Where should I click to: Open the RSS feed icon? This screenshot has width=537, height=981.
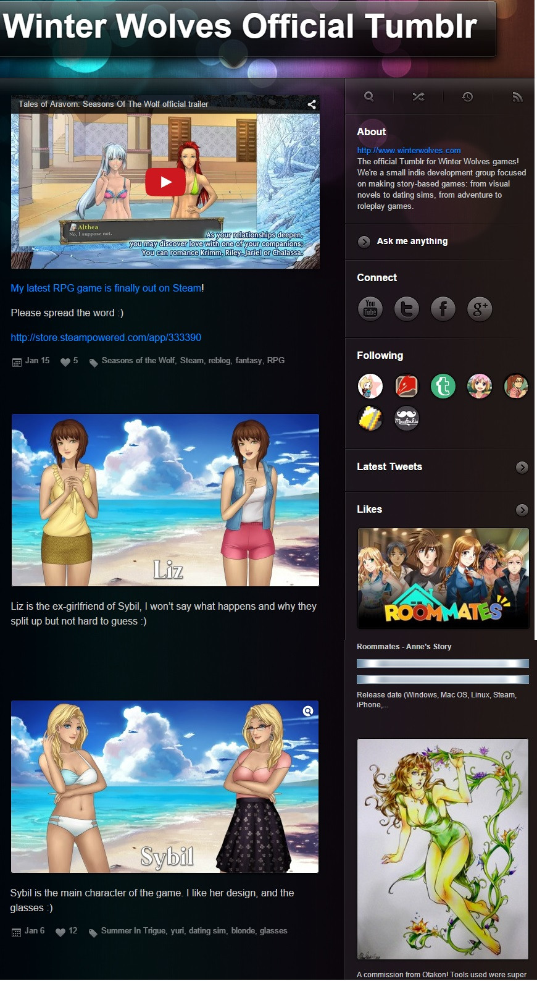(x=517, y=96)
